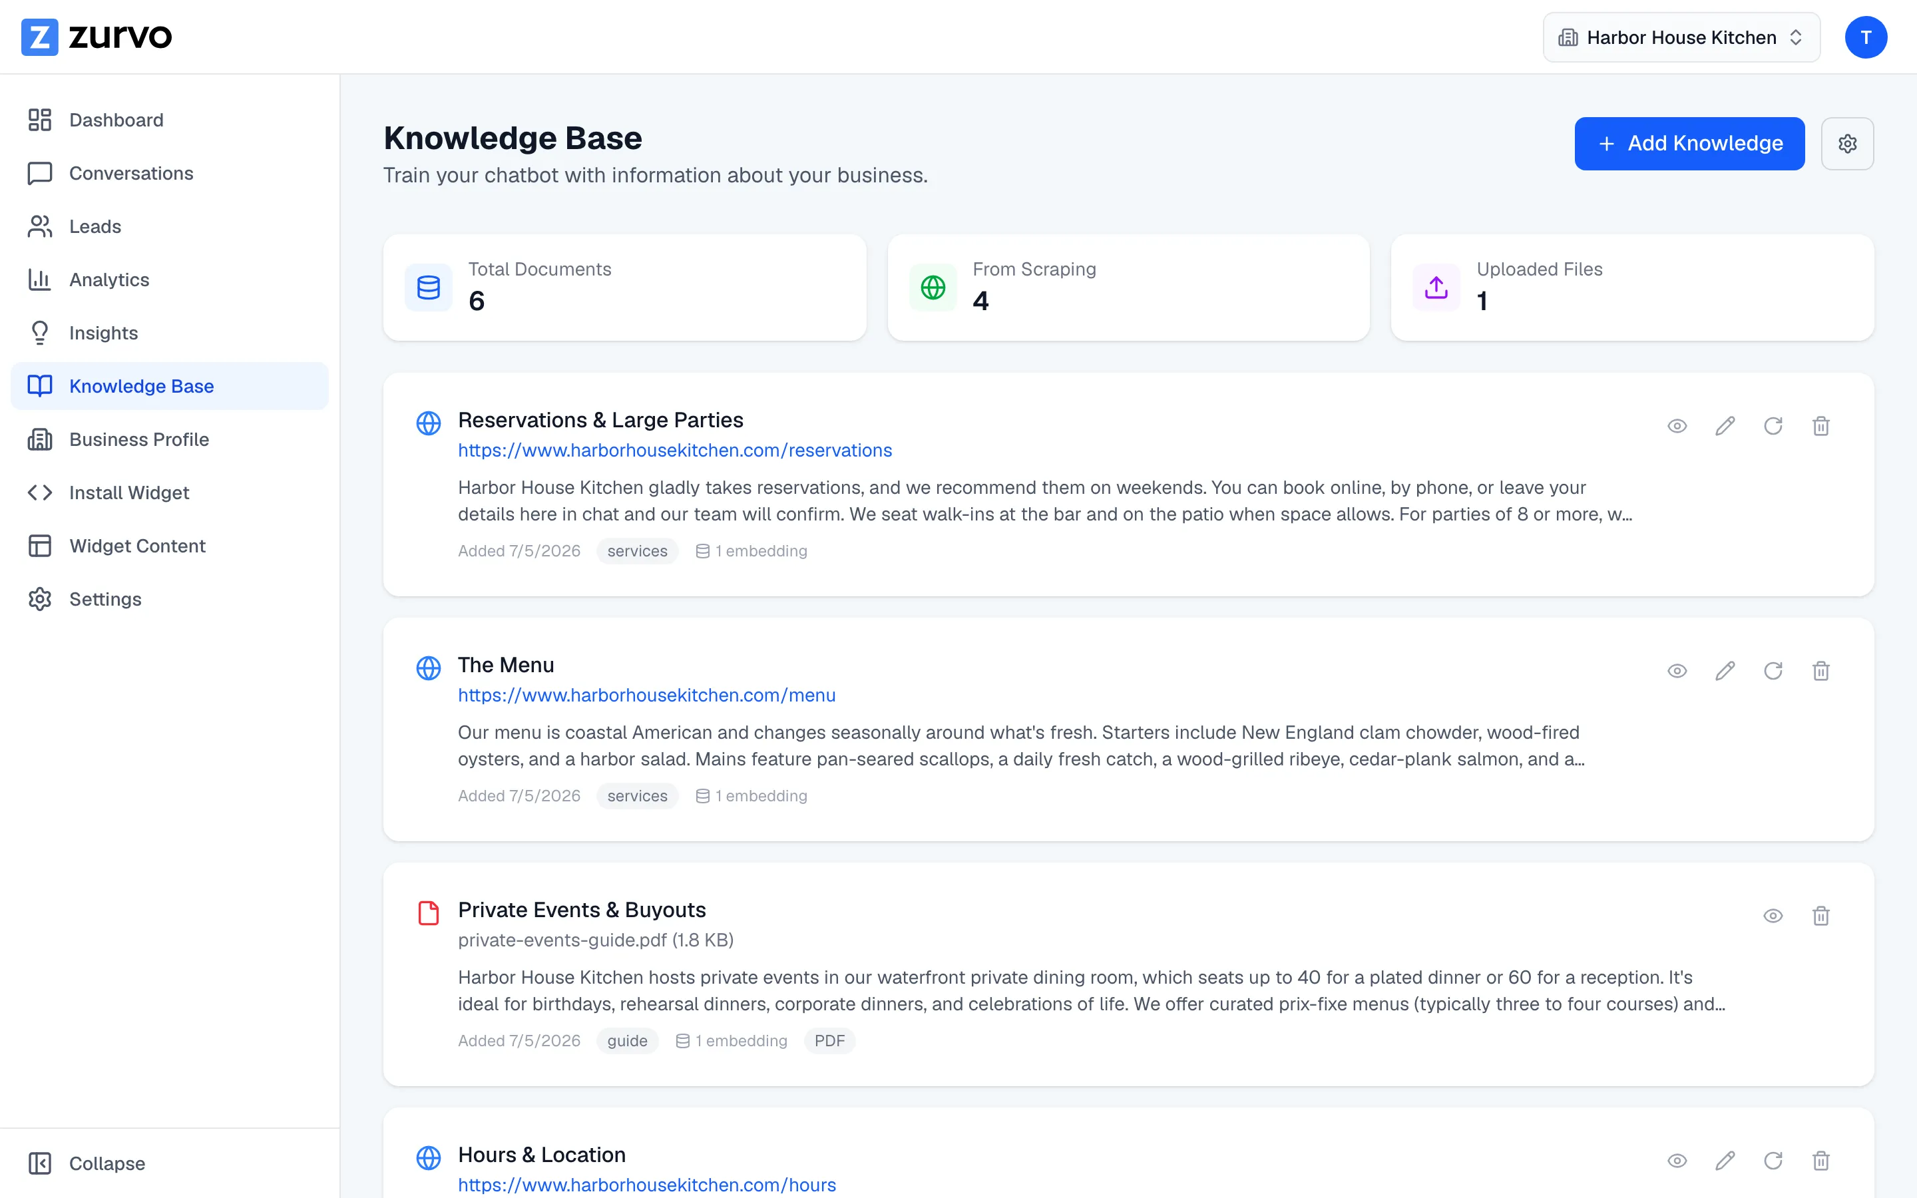Image resolution: width=1917 pixels, height=1198 pixels.
Task: Re-scrape The Menu entry
Action: point(1773,671)
